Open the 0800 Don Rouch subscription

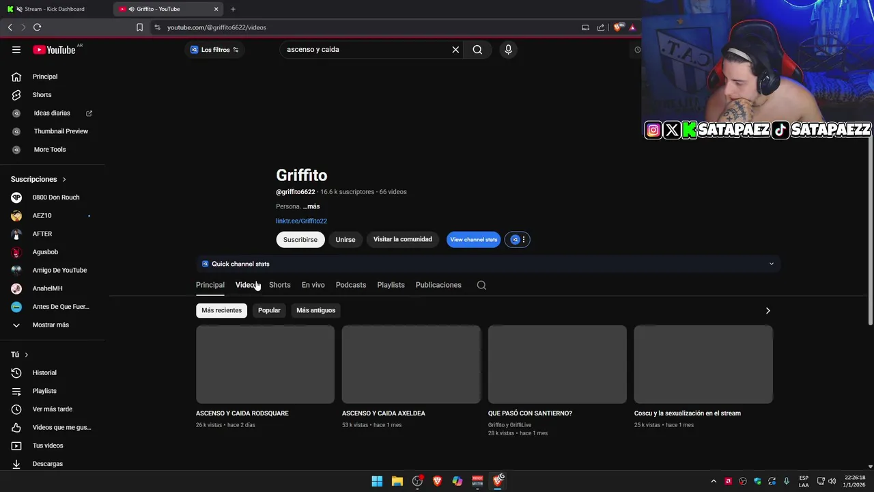click(56, 197)
